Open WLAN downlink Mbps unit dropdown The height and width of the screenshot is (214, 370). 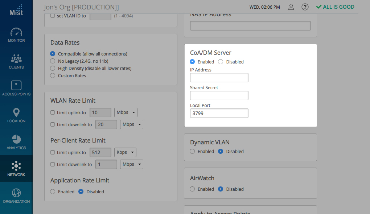pos(132,124)
